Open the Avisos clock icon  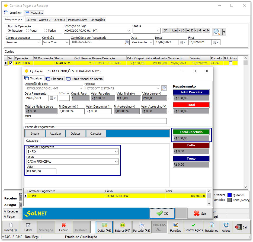pyautogui.click(x=226, y=225)
